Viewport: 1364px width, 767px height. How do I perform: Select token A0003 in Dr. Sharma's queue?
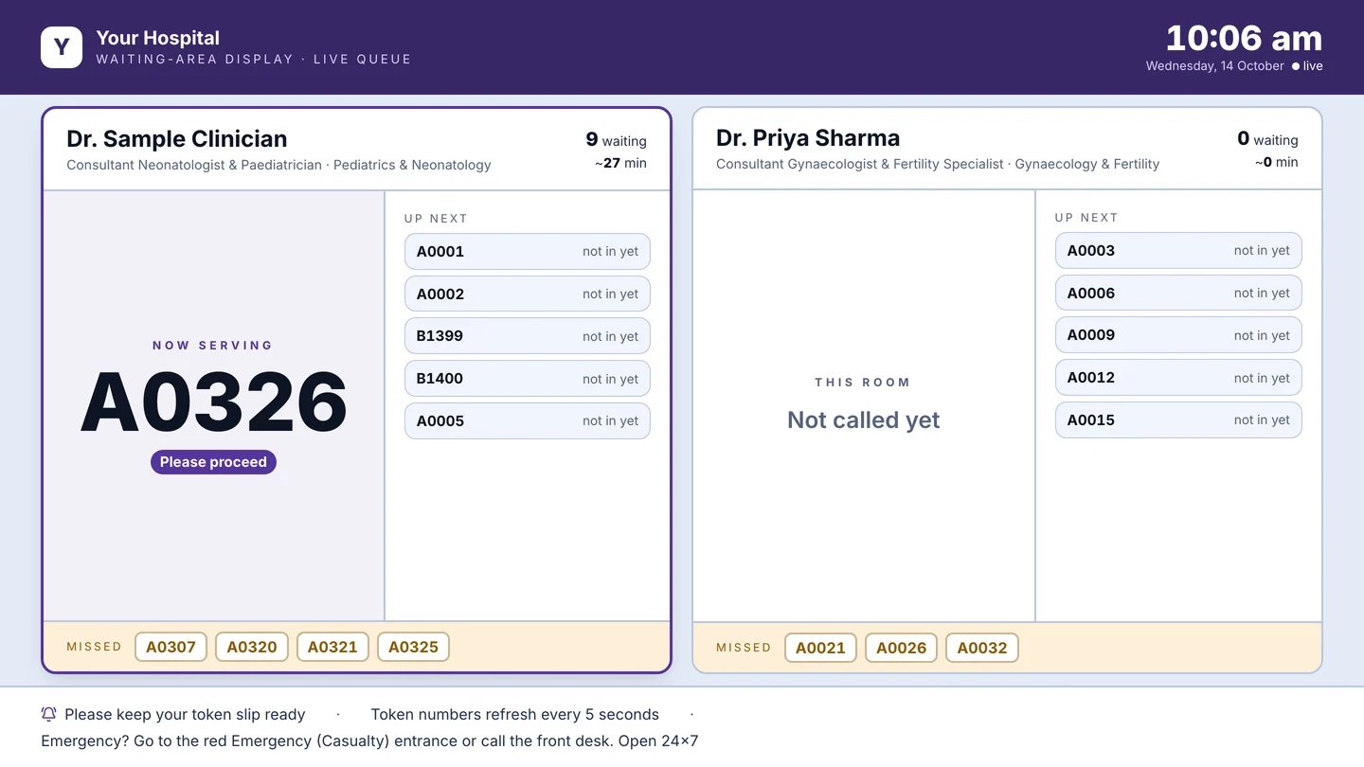pyautogui.click(x=1178, y=251)
